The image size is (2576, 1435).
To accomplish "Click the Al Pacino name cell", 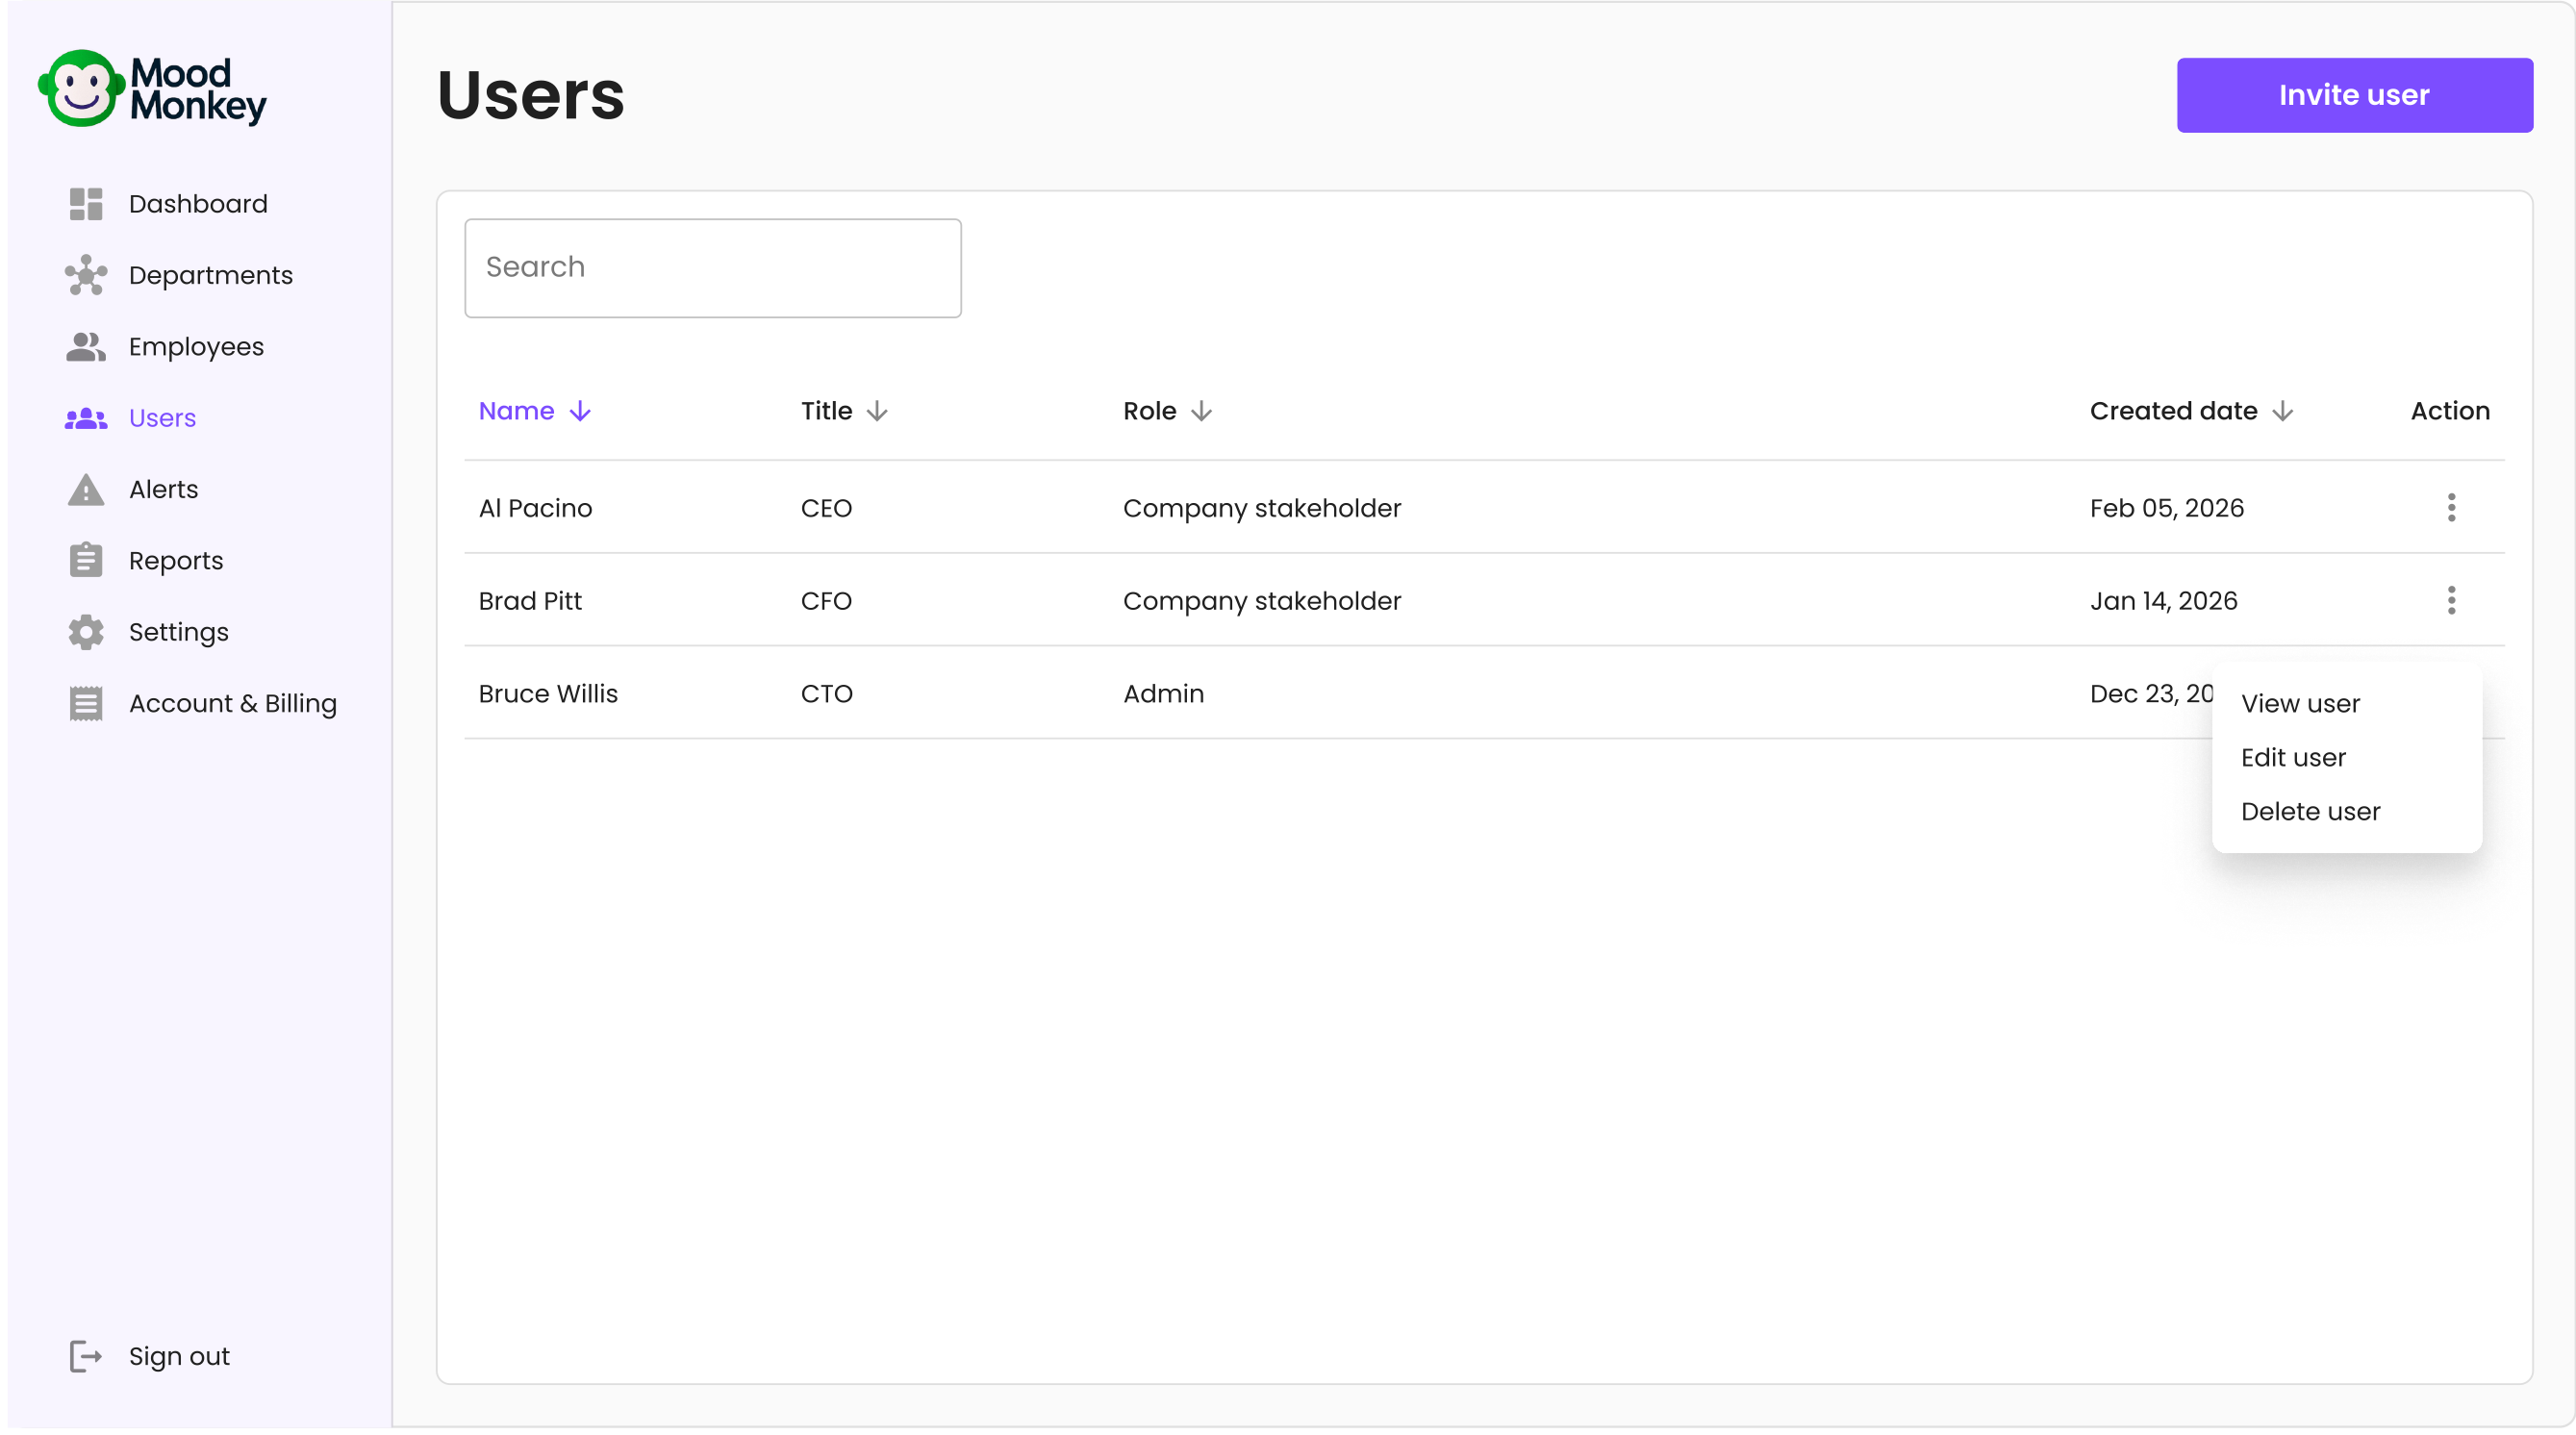I will coord(535,508).
